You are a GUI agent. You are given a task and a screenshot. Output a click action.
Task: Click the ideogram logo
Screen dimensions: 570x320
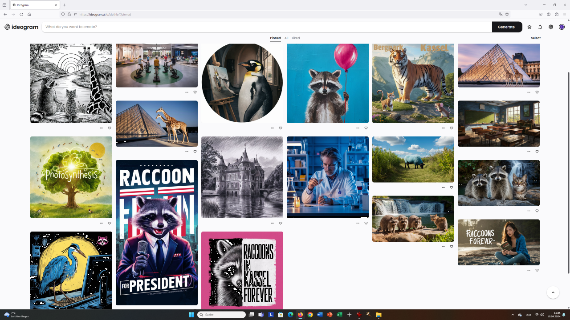point(21,27)
